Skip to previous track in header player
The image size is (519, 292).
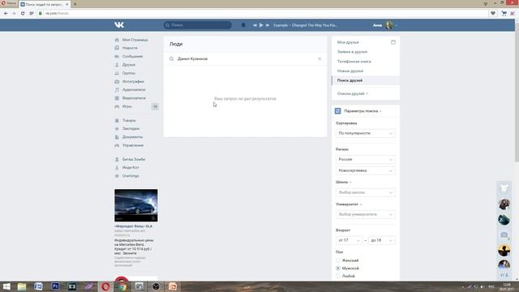pyautogui.click(x=255, y=25)
